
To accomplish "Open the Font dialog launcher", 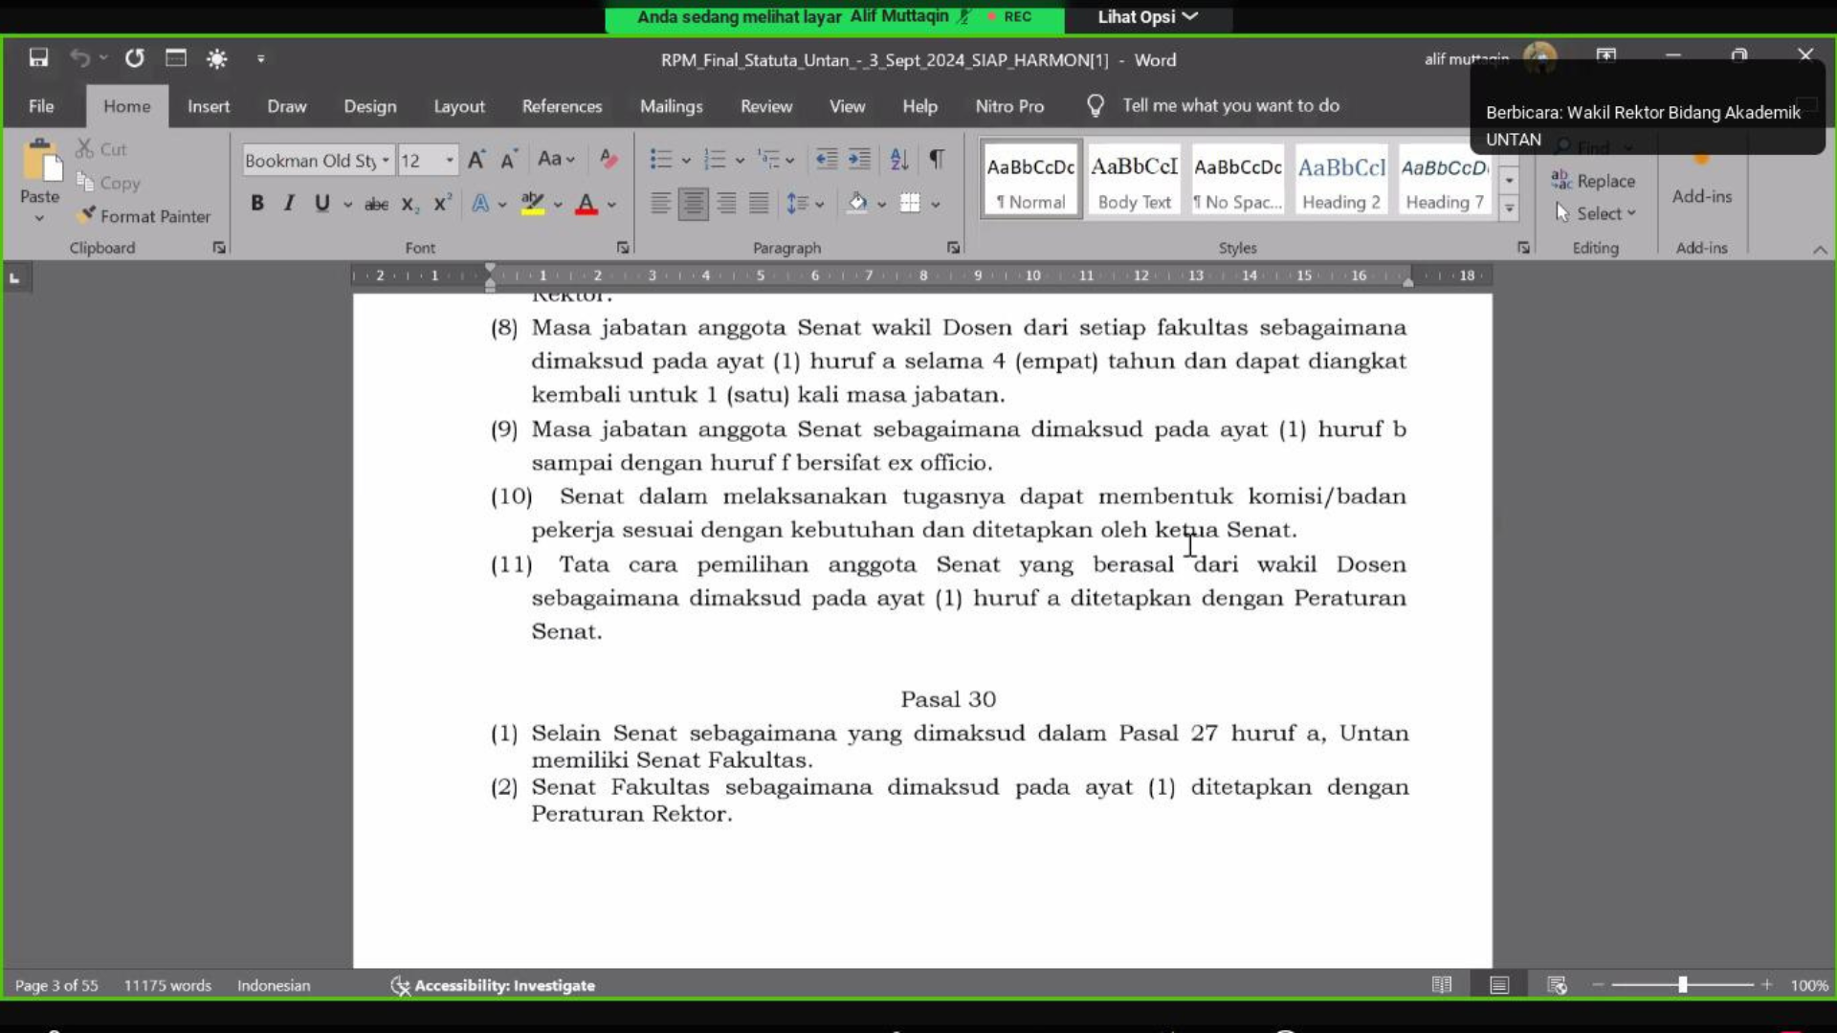I will tap(623, 248).
